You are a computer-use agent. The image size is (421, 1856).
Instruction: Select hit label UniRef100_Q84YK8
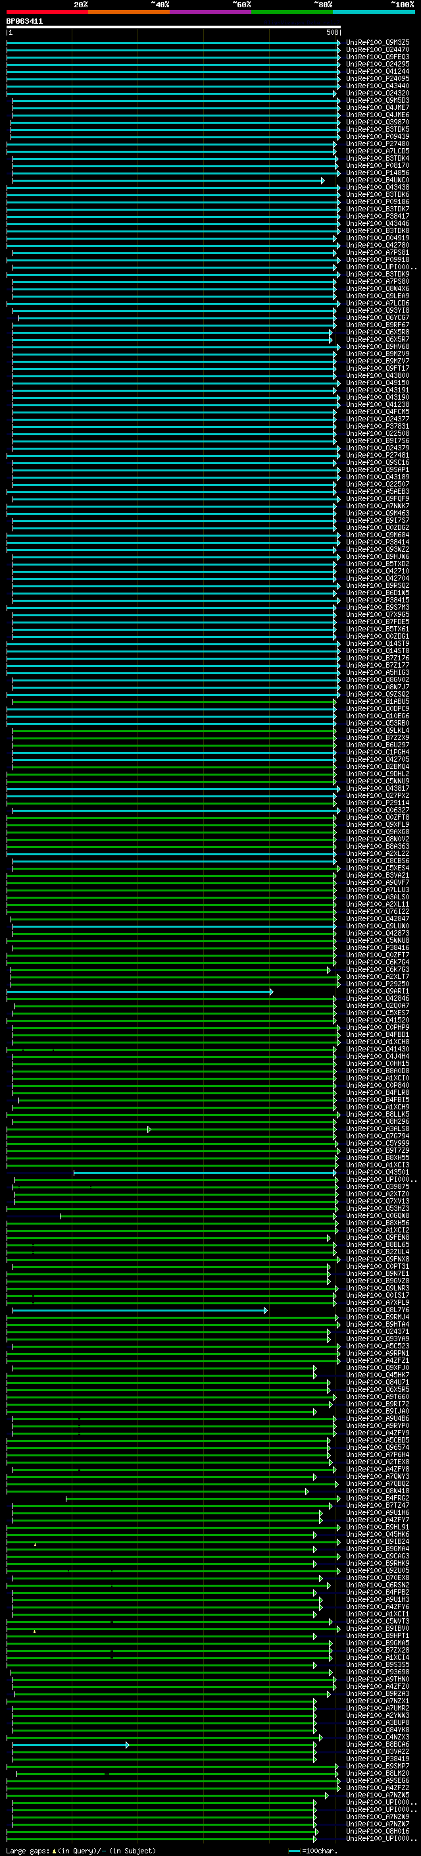(x=378, y=1730)
